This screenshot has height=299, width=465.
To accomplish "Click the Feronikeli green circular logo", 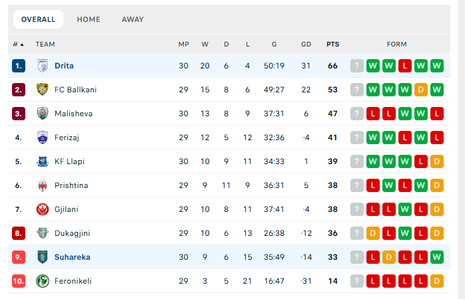I will tap(43, 281).
